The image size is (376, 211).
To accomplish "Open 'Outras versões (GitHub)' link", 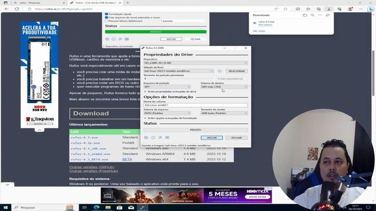I will coord(92,167).
